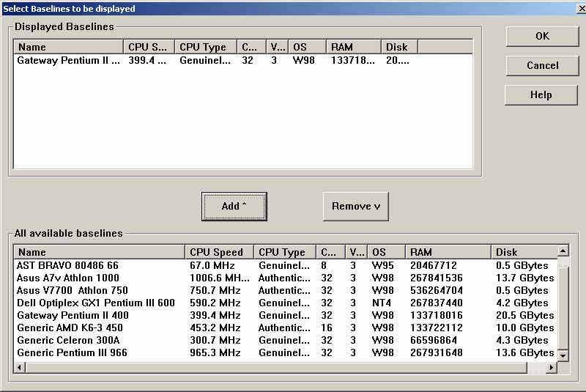The width and height of the screenshot is (586, 392).
Task: Click the Disk column header in displayed list
Action: pyautogui.click(x=399, y=47)
